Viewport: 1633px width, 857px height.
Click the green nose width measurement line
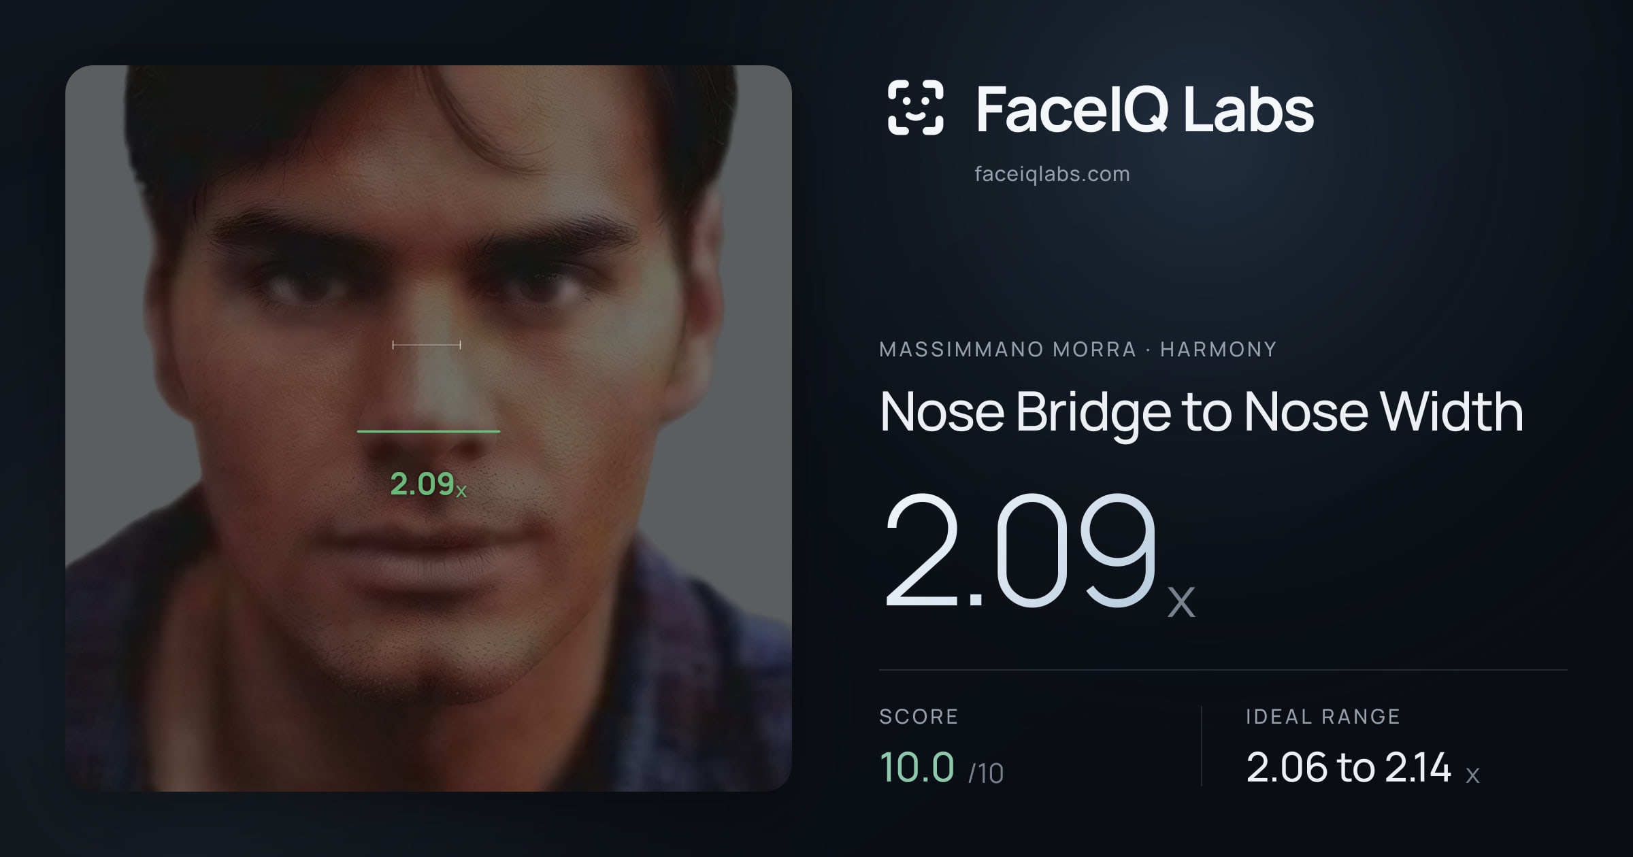tap(429, 431)
